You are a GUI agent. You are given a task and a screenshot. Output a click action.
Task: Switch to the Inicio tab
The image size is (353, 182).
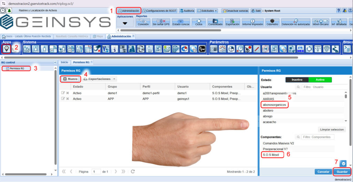64,62
